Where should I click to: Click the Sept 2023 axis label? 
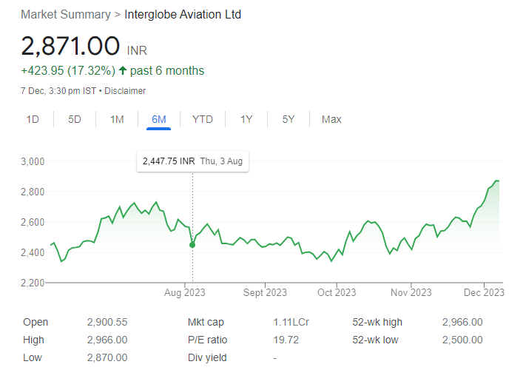click(x=265, y=292)
